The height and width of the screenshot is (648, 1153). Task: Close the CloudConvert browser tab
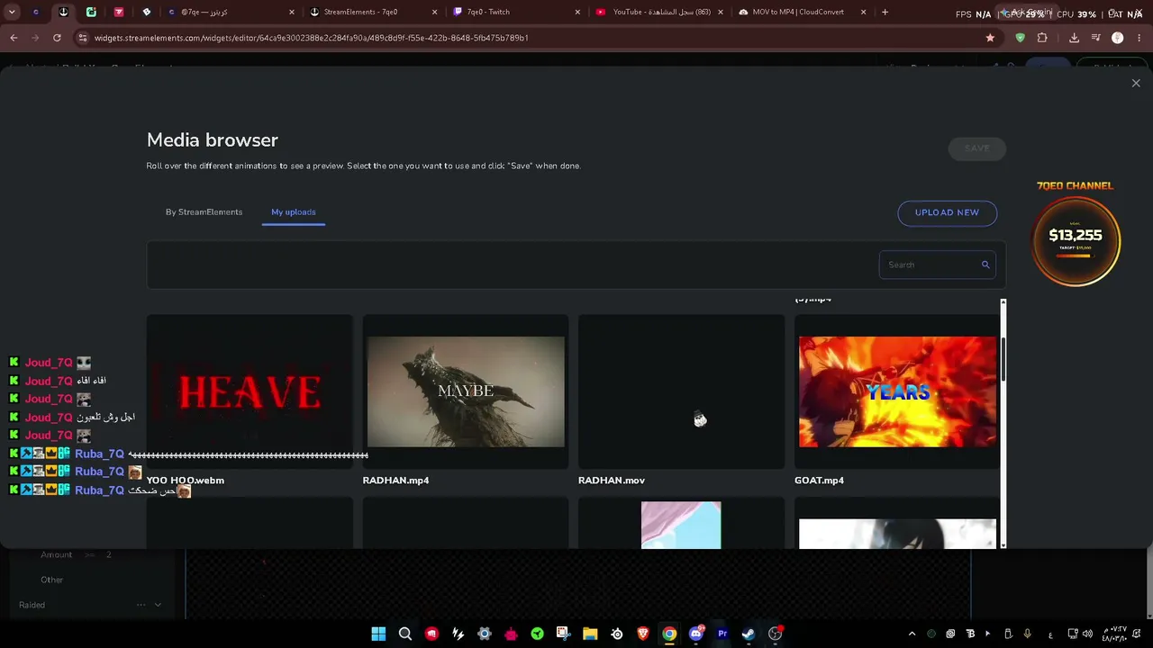863,12
